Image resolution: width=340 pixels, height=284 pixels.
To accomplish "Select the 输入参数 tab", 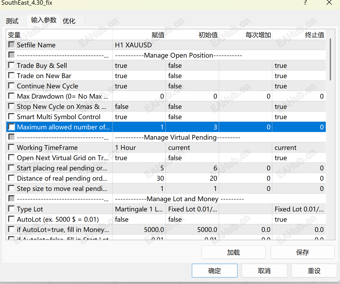I will point(44,20).
